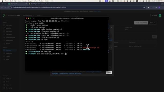Follow Read more link in Technical Preview banner
Viewport: 164px width, 92px height.
(x=97, y=11)
